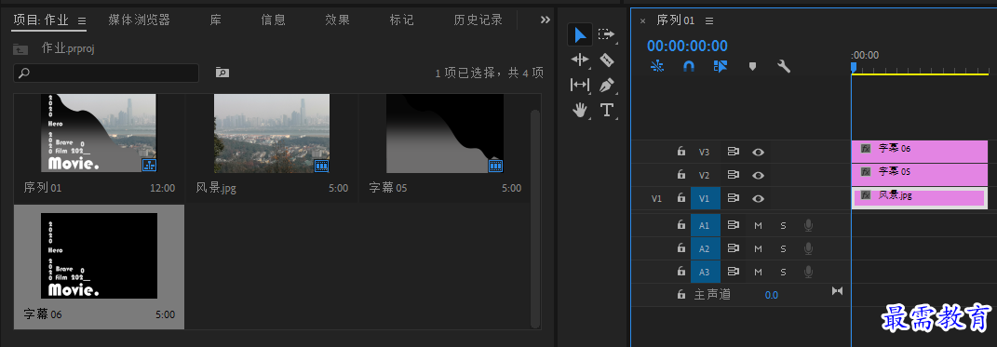Toggle A1 track targeting button
This screenshot has height=347, width=997.
pos(705,225)
